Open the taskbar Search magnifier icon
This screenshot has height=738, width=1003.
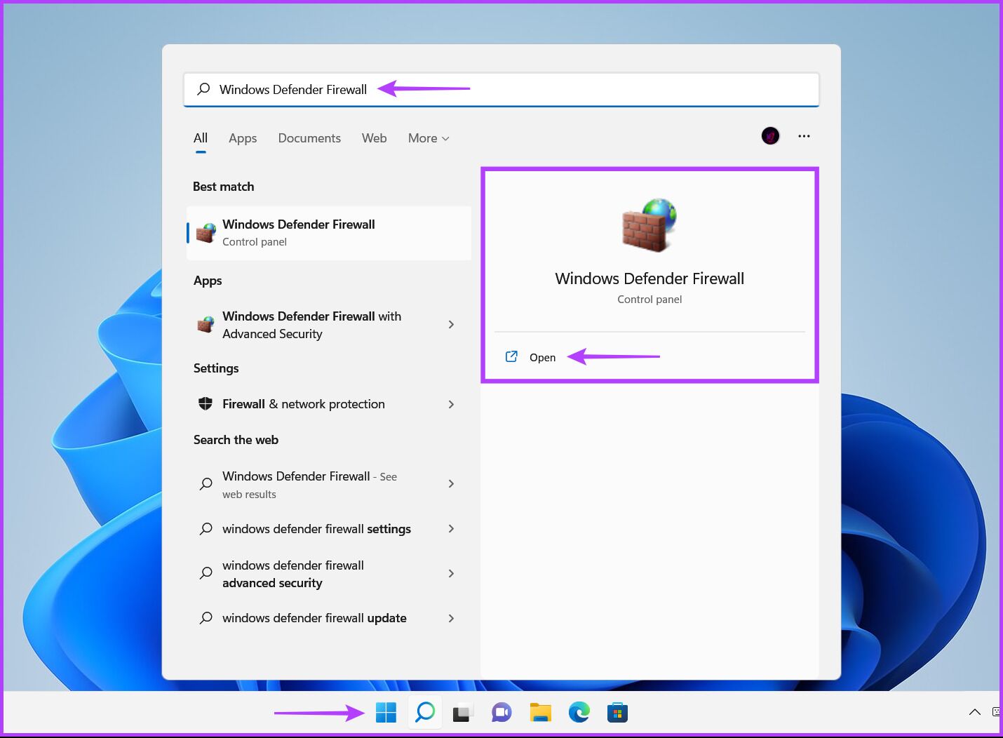[x=425, y=713]
